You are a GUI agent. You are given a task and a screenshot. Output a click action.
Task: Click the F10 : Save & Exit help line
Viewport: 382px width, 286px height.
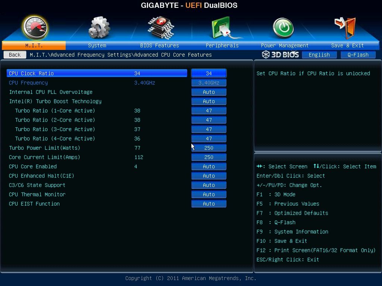click(x=282, y=241)
